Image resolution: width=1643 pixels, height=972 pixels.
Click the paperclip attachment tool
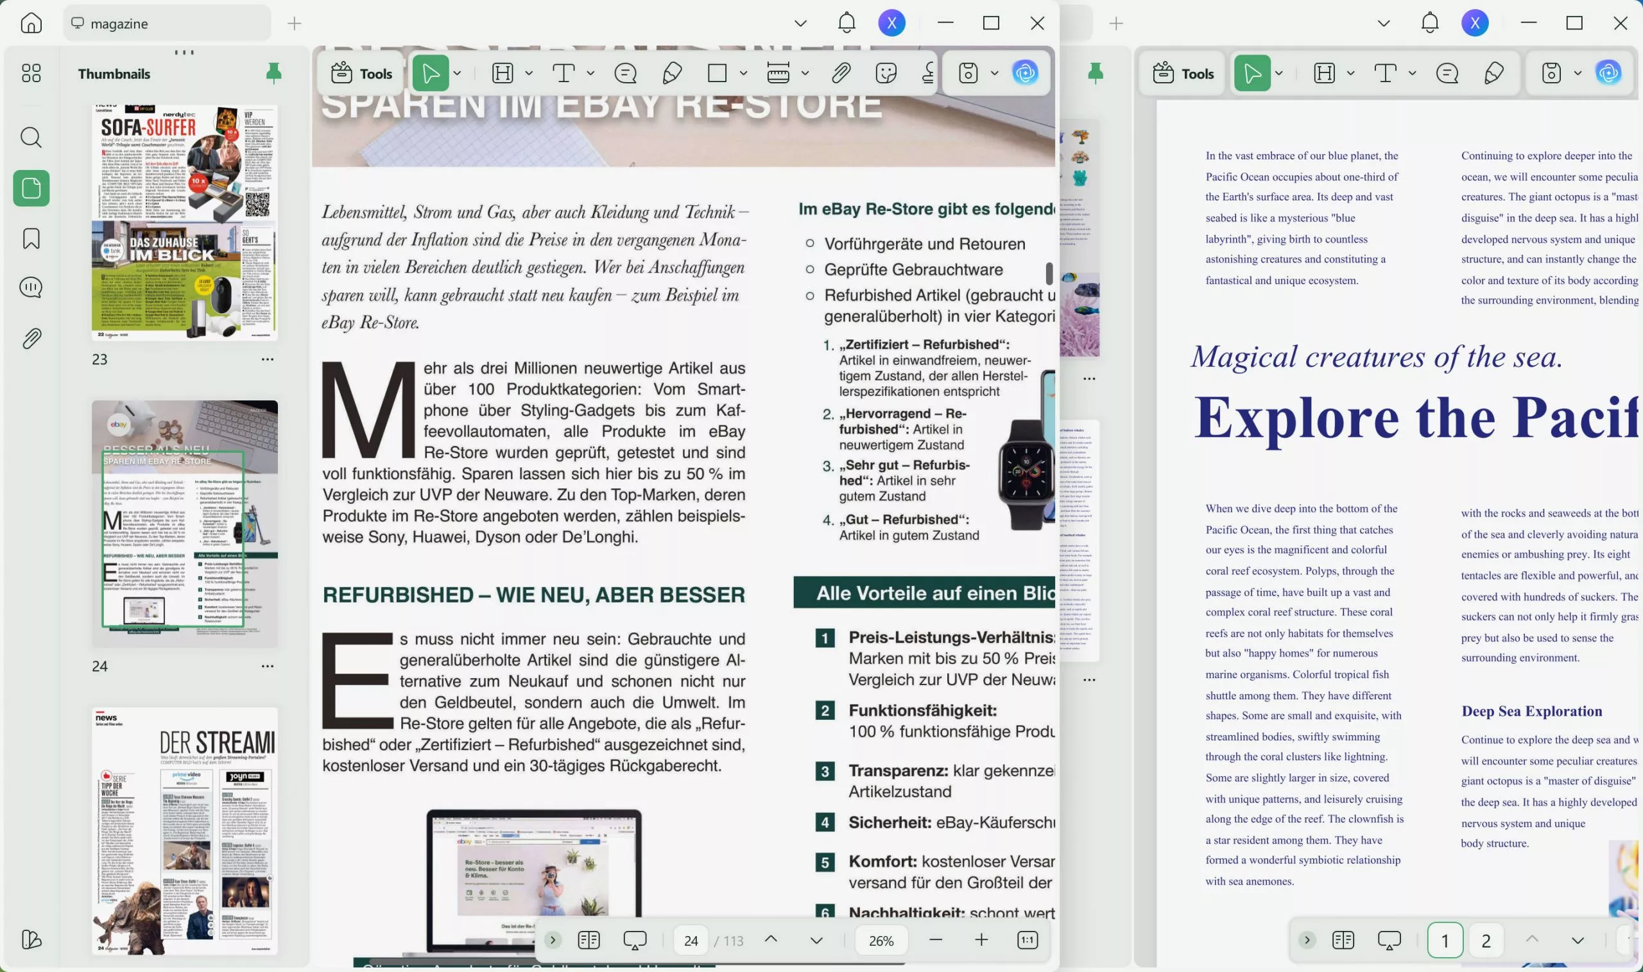tap(841, 73)
